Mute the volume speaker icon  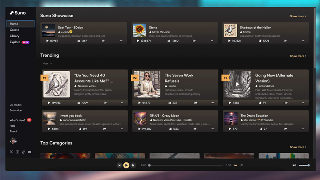[294, 165]
